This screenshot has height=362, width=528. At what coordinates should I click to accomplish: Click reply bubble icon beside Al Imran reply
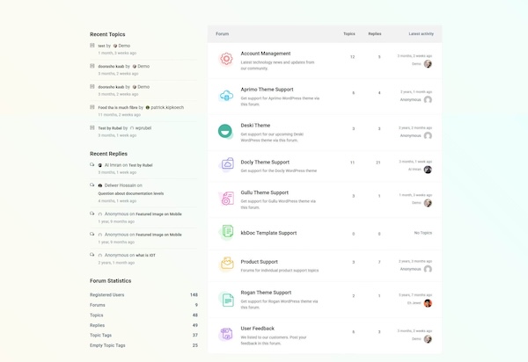pyautogui.click(x=92, y=164)
